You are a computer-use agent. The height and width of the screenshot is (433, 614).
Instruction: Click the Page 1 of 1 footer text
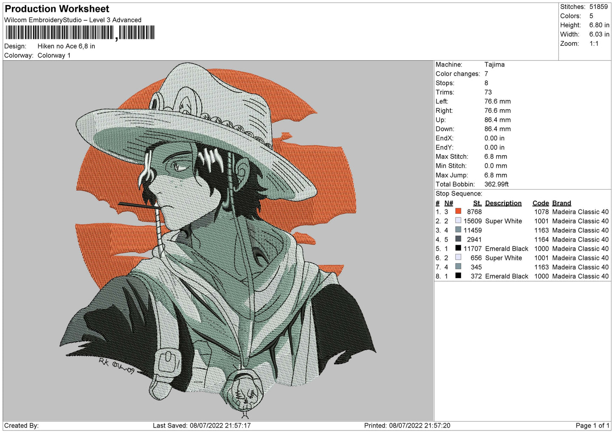[x=592, y=425]
